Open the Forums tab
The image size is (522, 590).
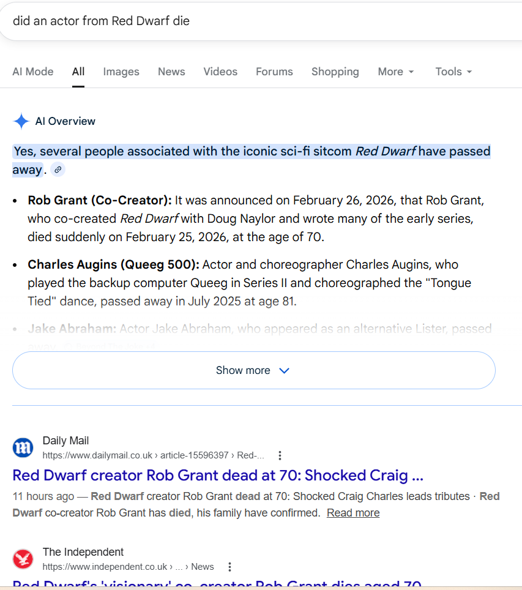coord(274,72)
